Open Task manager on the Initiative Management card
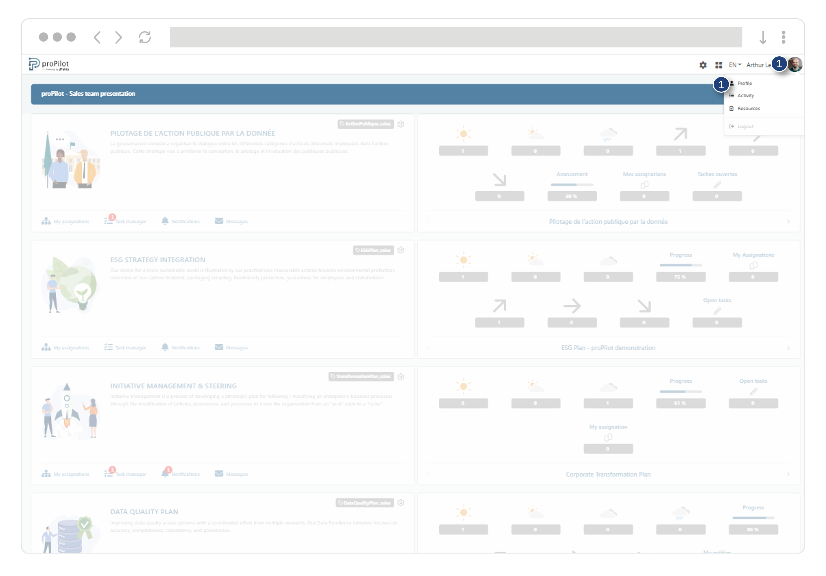 pos(125,473)
